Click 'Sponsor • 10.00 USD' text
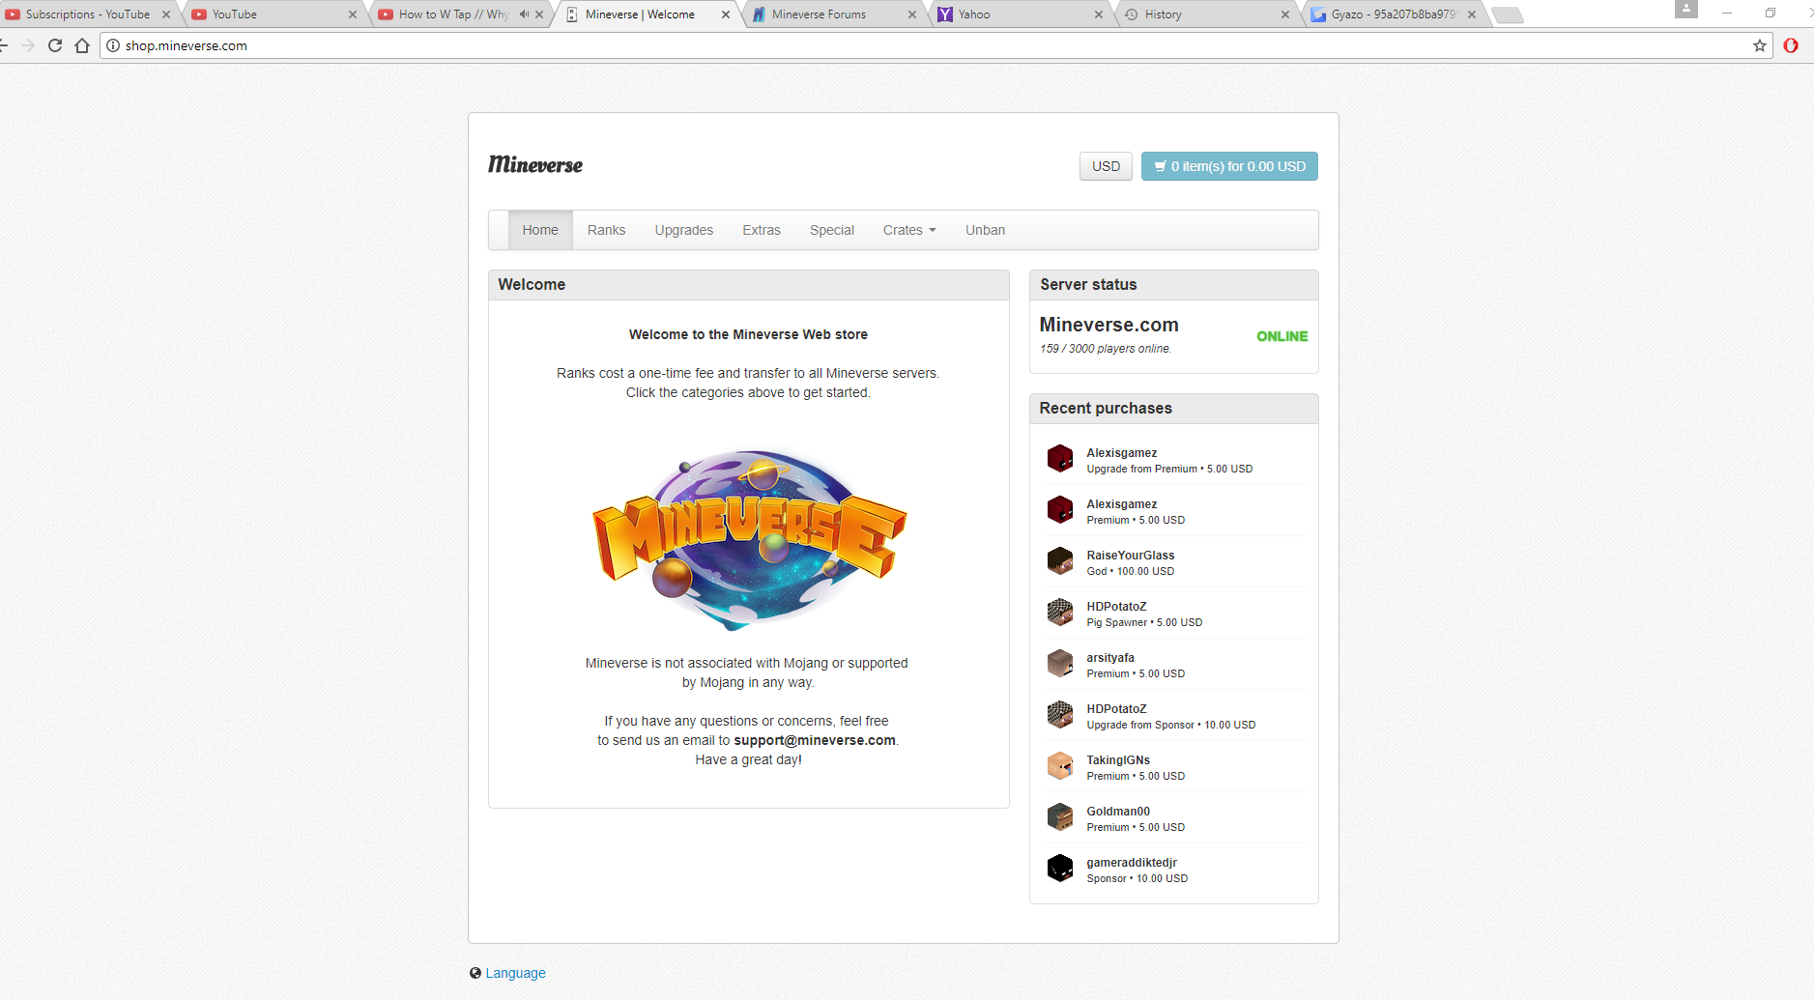This screenshot has height=1000, width=1814. 1137,878
